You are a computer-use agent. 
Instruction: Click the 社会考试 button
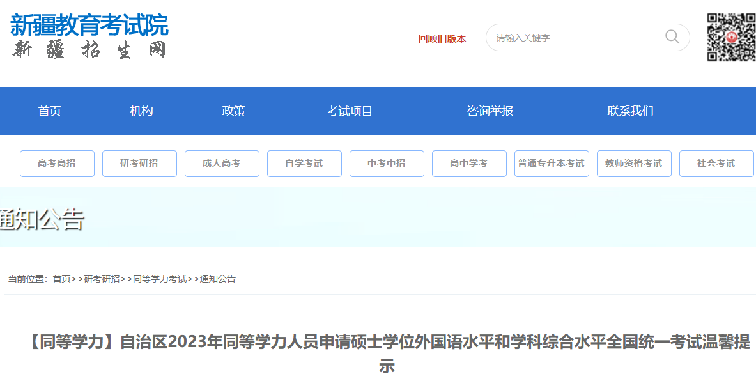716,164
